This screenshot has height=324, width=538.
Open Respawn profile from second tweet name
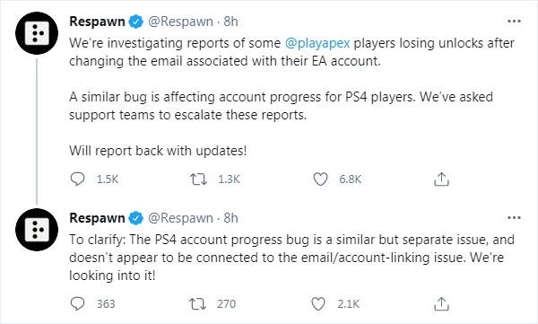(97, 218)
